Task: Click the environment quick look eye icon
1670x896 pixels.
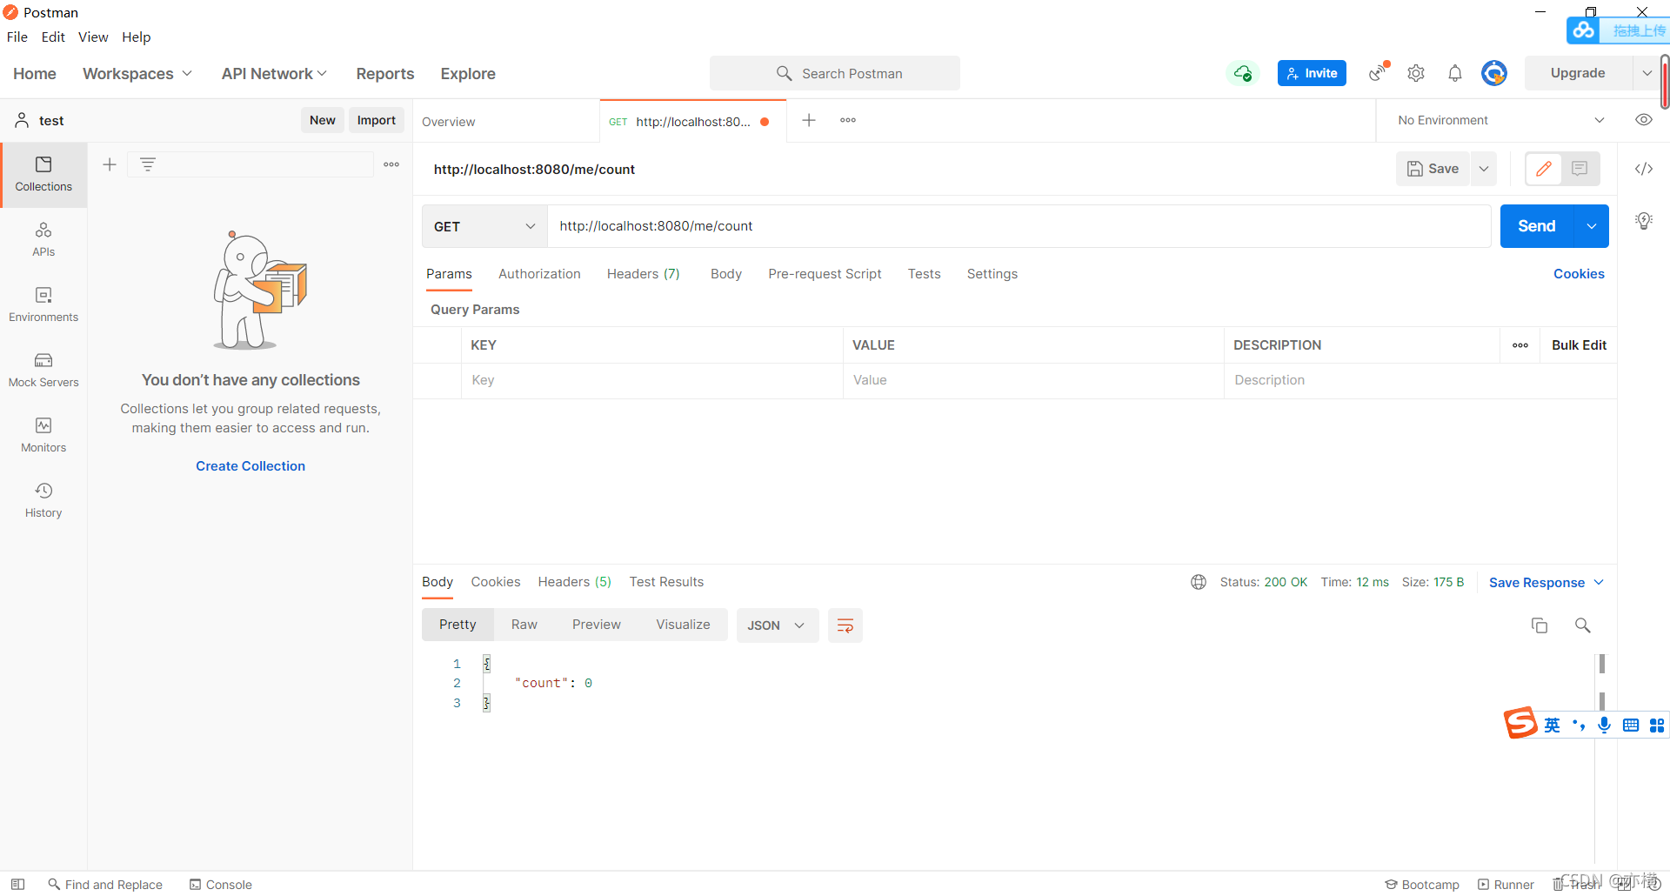Action: point(1643,120)
